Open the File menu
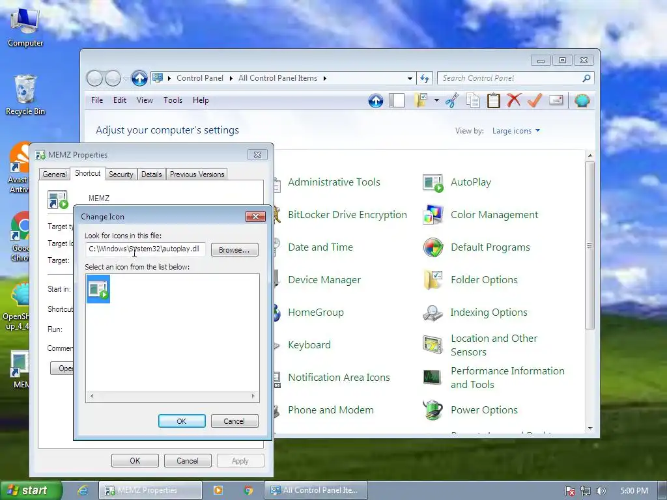 [x=97, y=100]
